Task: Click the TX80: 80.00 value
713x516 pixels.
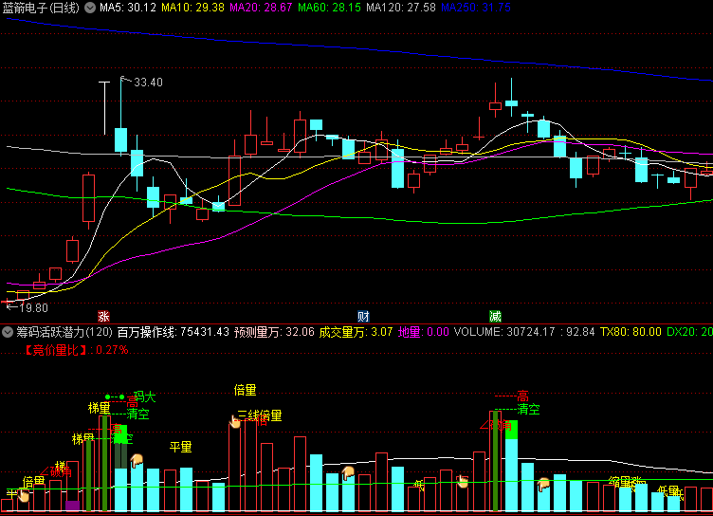Action: pyautogui.click(x=631, y=332)
